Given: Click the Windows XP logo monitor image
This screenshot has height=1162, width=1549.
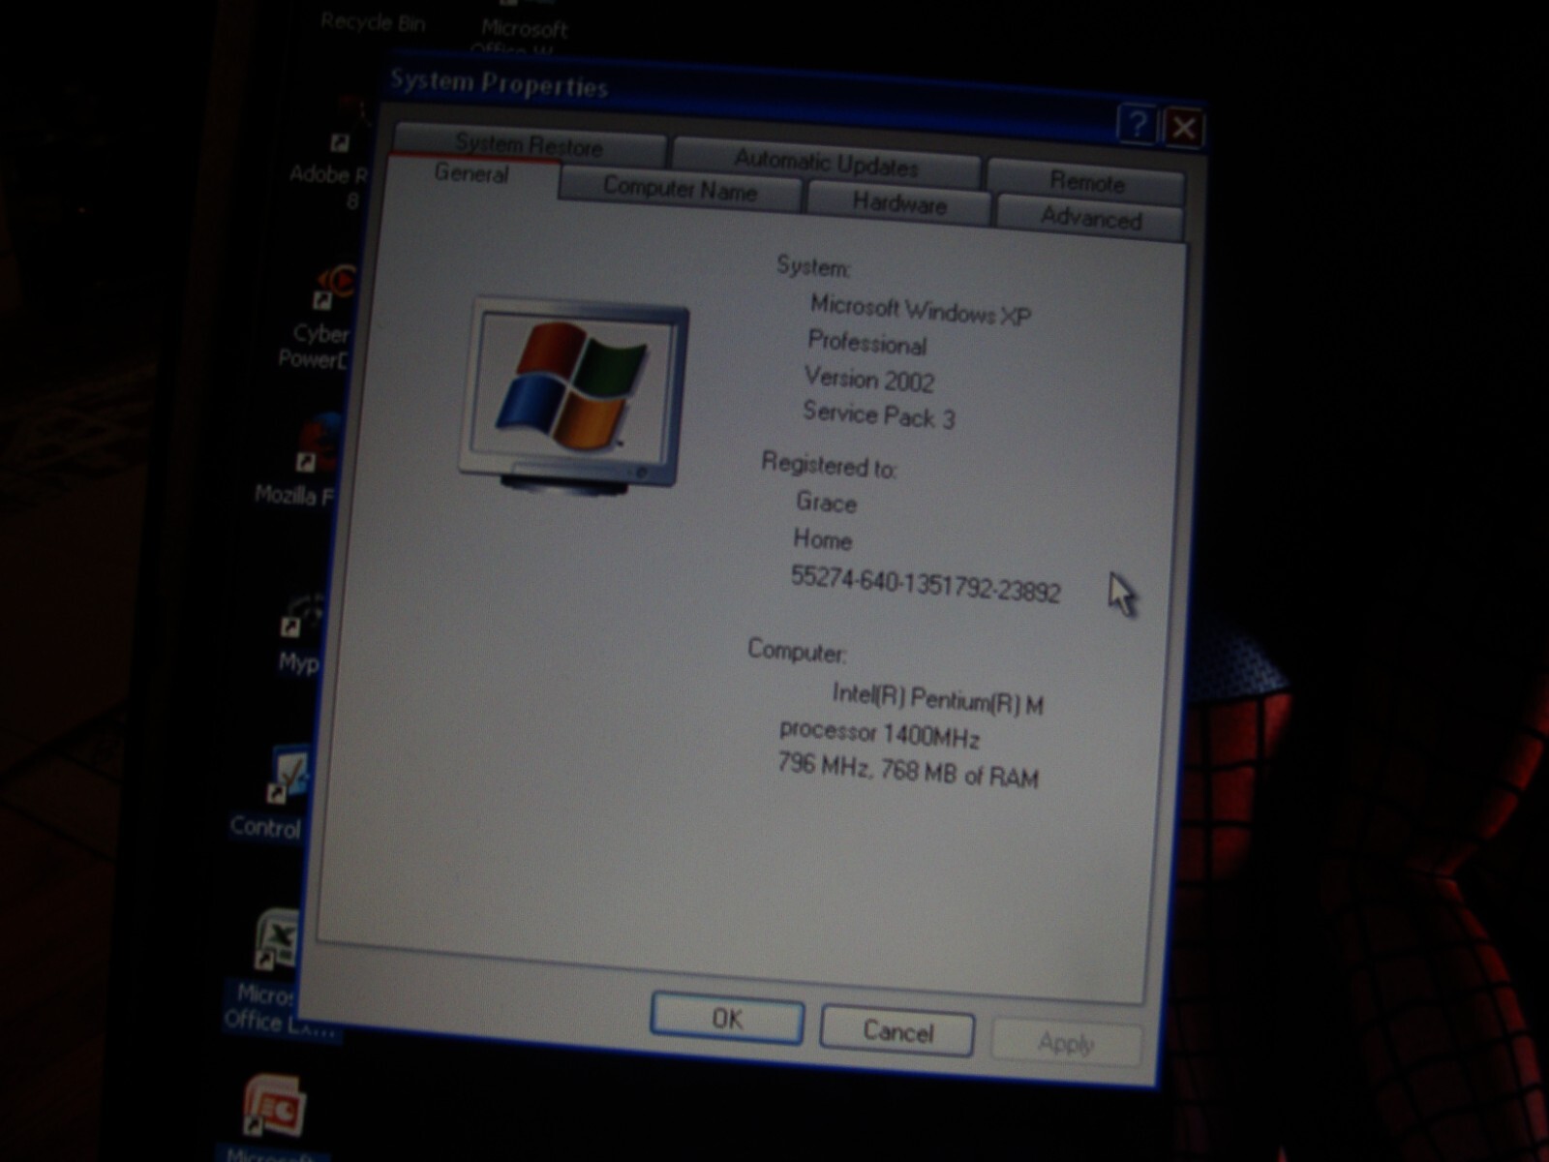Looking at the screenshot, I should (x=577, y=395).
